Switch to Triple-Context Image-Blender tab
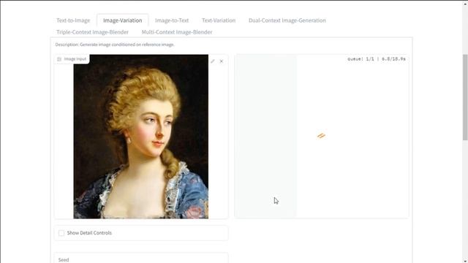 [x=93, y=32]
